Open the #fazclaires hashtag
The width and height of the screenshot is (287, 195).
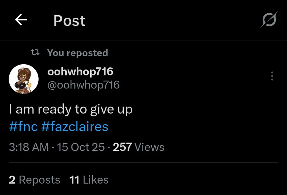[75, 127]
